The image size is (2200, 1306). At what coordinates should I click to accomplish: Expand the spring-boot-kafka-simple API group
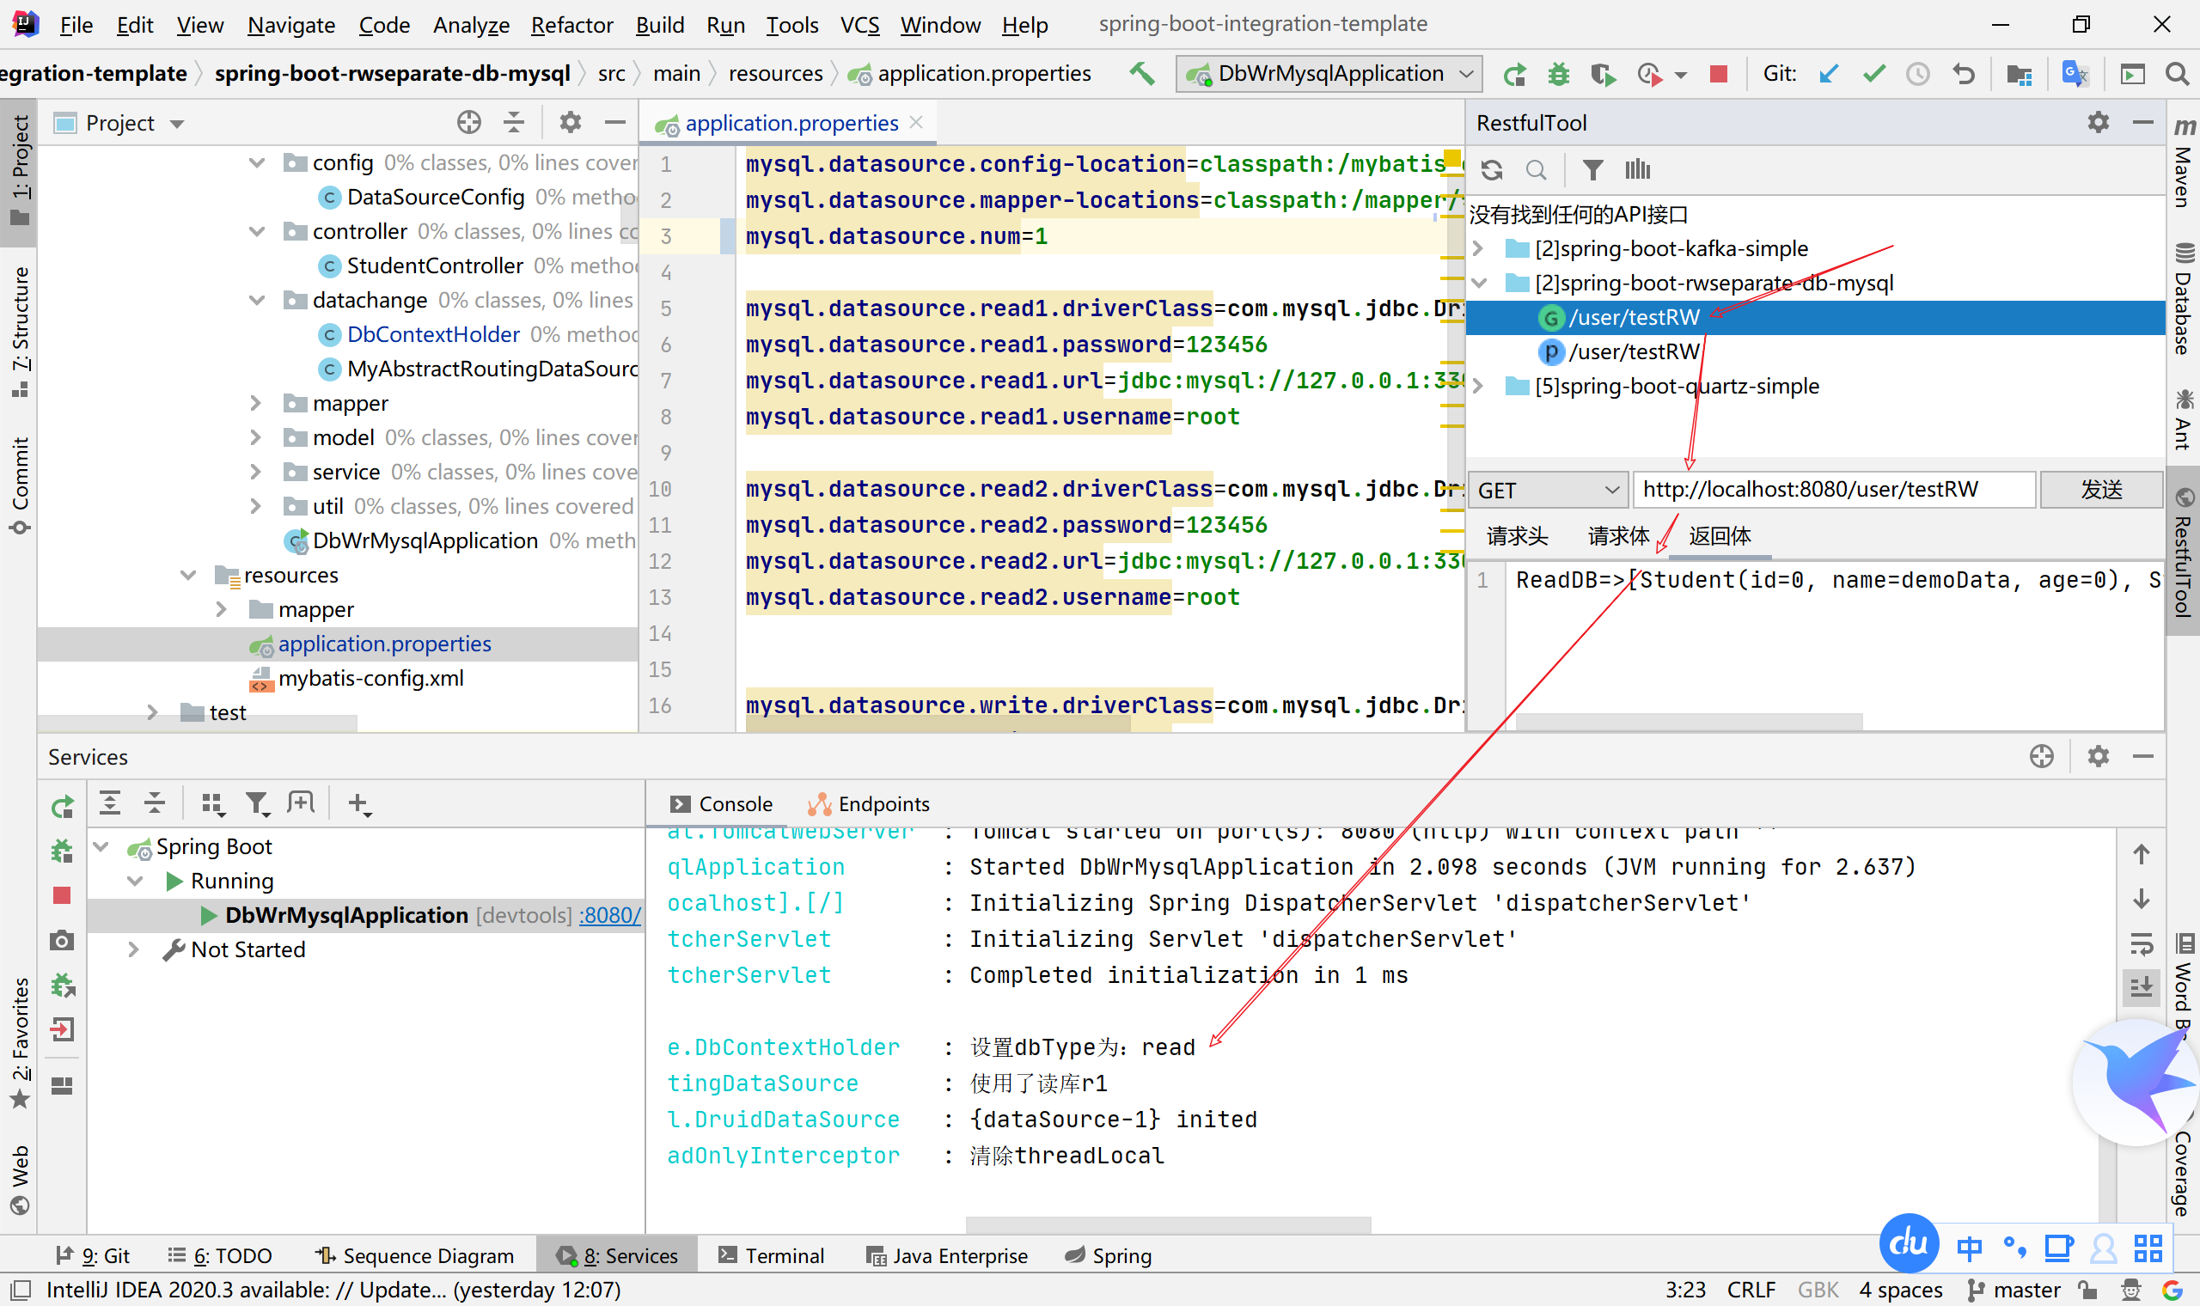pyautogui.click(x=1478, y=249)
